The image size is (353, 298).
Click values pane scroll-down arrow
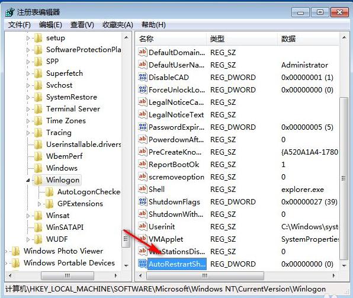coord(344,266)
